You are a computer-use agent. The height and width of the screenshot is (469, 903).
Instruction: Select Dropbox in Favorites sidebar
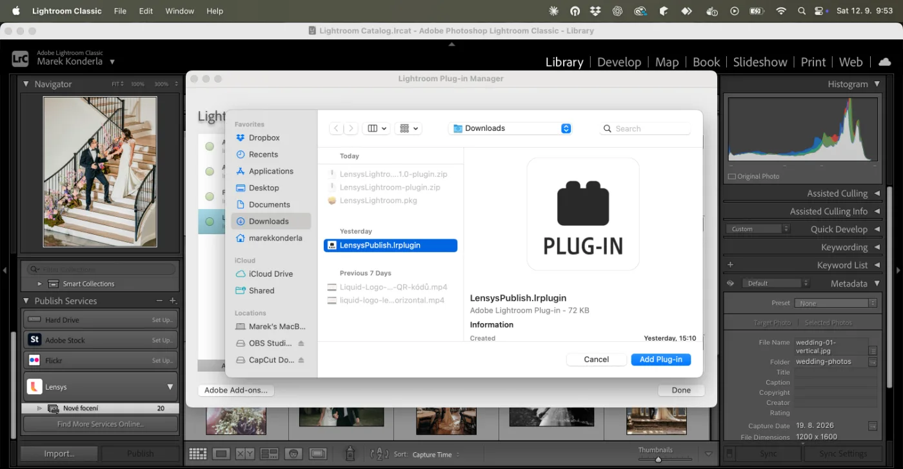[264, 137]
